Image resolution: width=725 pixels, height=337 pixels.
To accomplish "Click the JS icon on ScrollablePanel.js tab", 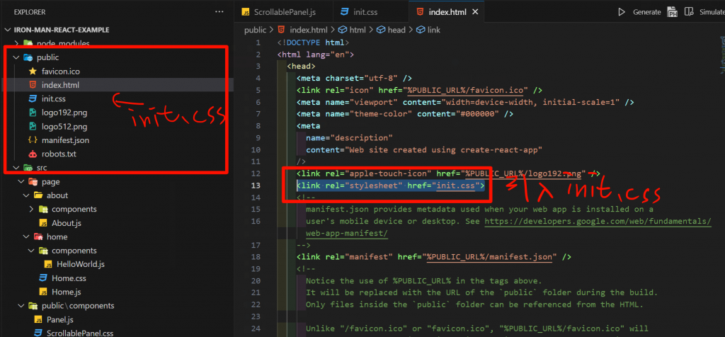I will (x=246, y=12).
